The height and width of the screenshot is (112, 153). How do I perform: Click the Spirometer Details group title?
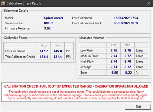point(16,11)
